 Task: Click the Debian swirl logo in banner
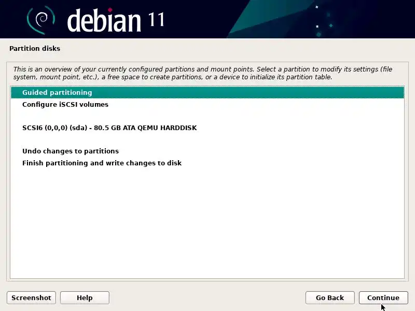tap(41, 20)
